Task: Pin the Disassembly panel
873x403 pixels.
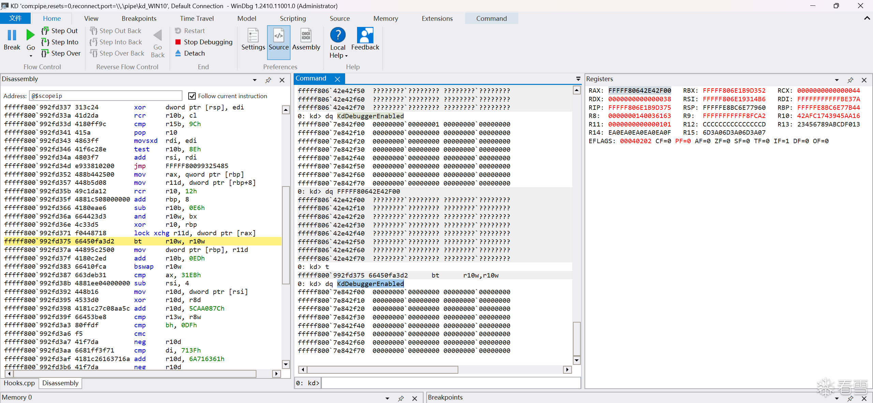Action: pos(268,80)
